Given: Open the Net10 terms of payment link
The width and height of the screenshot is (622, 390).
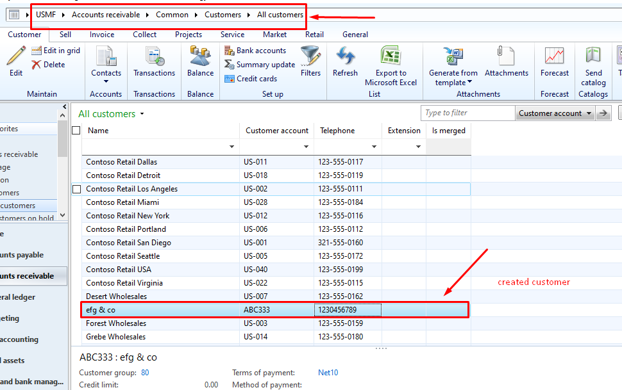Looking at the screenshot, I should (328, 372).
